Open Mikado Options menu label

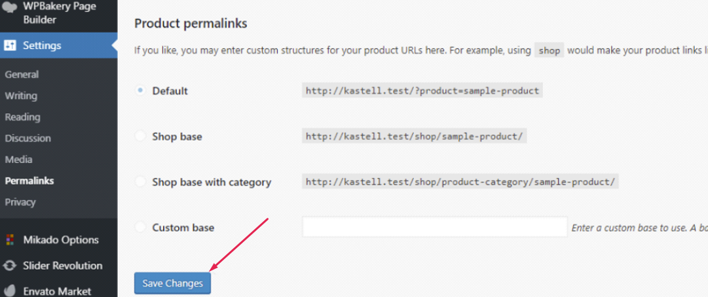[61, 240]
